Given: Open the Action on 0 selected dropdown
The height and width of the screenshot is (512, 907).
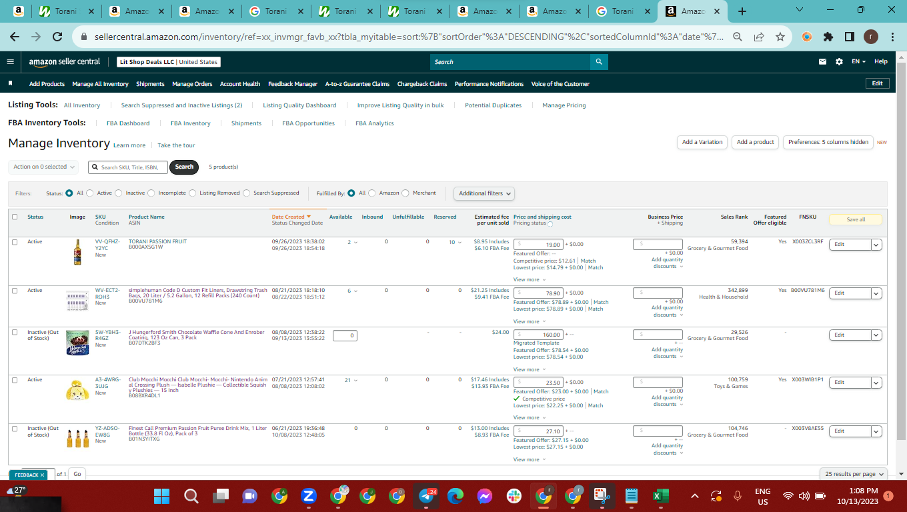Looking at the screenshot, I should click(44, 167).
